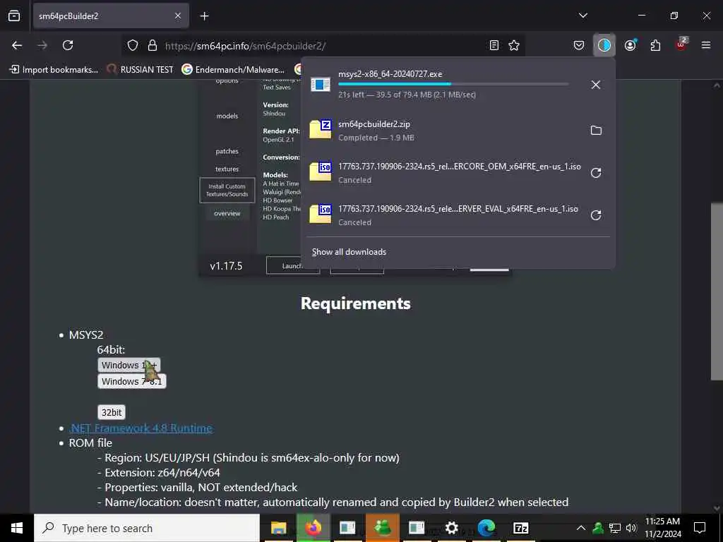The width and height of the screenshot is (723, 542).
Task: Click textures tab in builder screenshot
Action: (x=227, y=169)
